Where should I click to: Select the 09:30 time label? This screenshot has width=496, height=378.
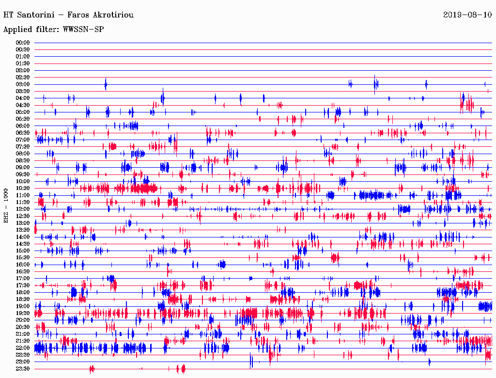tap(23, 174)
